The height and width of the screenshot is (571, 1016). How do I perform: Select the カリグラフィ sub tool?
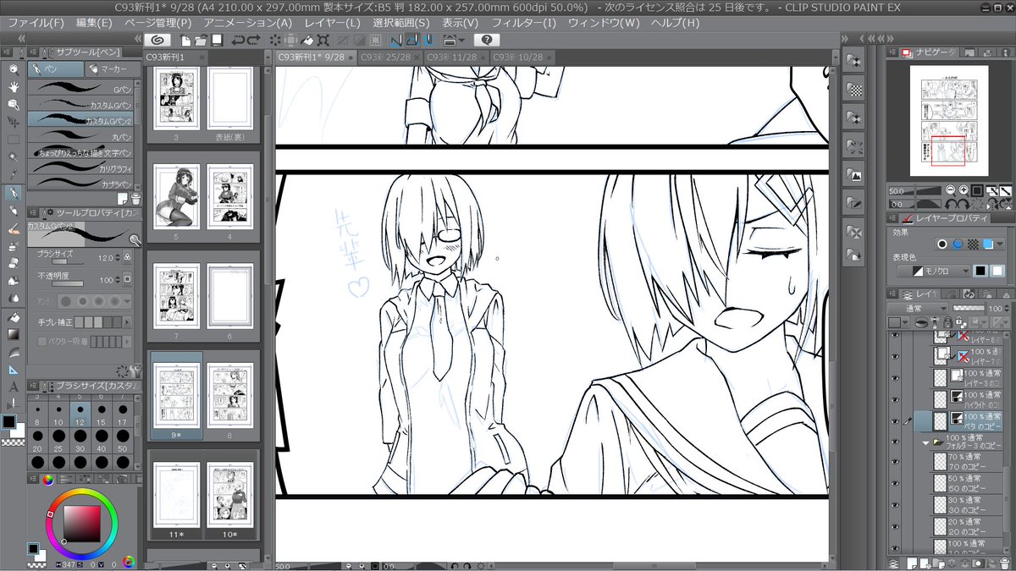pyautogui.click(x=80, y=168)
